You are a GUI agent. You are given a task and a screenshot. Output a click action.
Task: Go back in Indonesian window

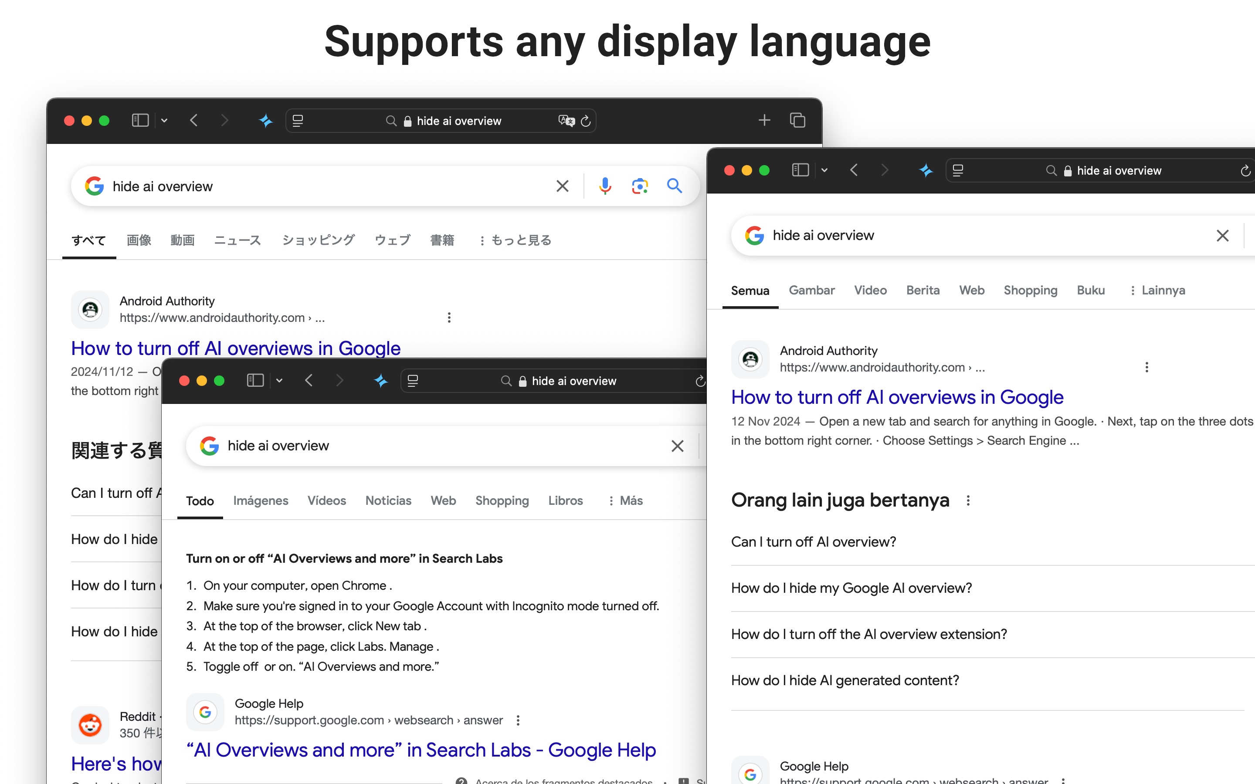point(854,170)
